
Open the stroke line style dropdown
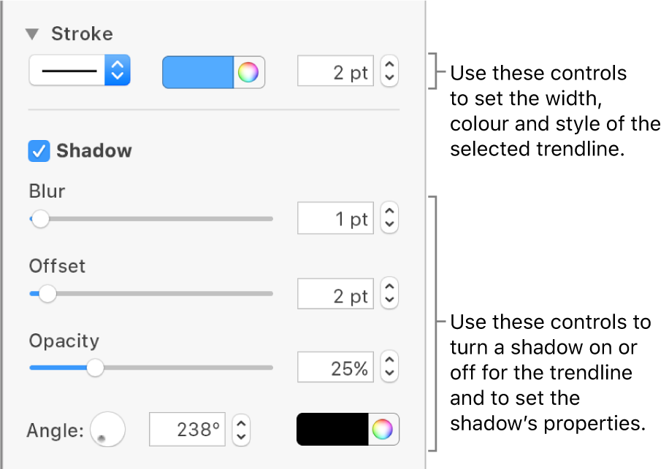click(x=80, y=71)
